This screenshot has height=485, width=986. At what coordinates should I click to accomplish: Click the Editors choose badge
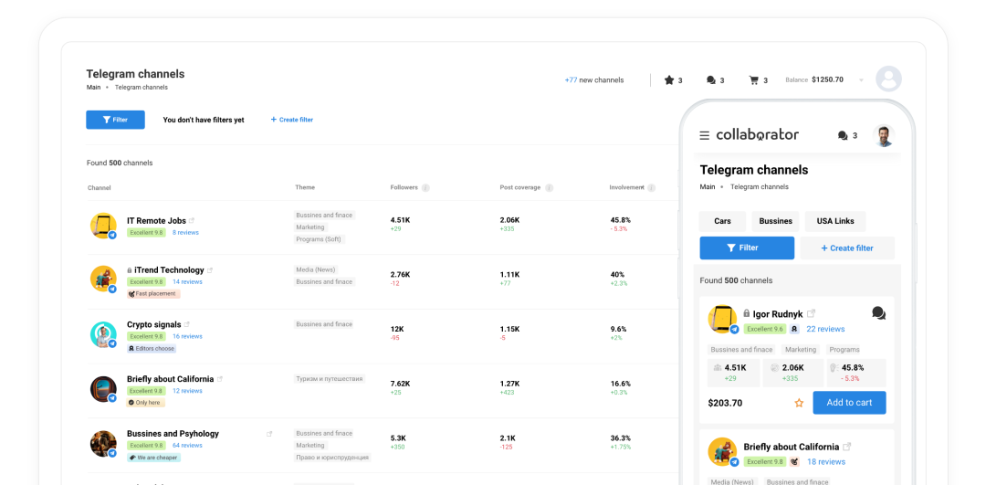(151, 349)
